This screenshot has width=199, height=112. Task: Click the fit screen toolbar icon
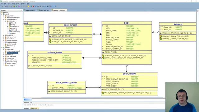[43, 6]
